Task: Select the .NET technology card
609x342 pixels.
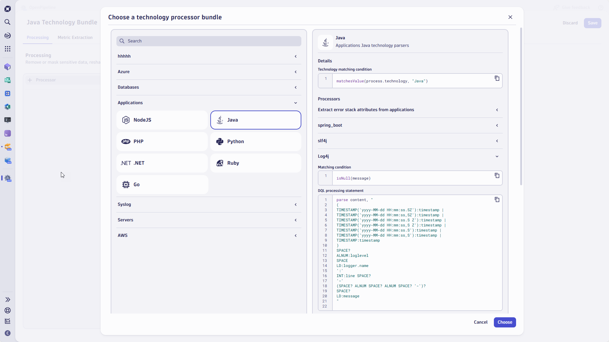Action: (162, 163)
